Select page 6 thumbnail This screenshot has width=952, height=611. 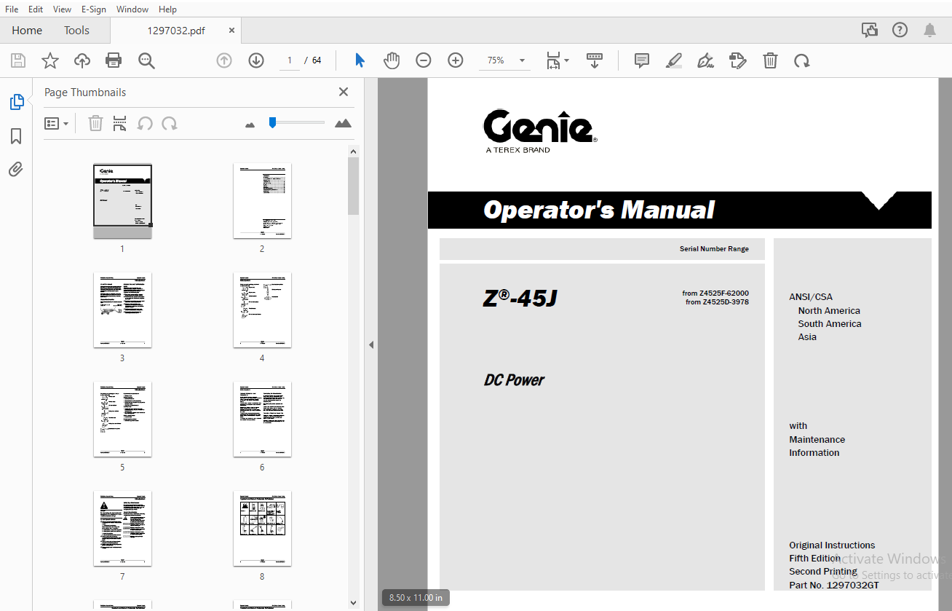262,419
